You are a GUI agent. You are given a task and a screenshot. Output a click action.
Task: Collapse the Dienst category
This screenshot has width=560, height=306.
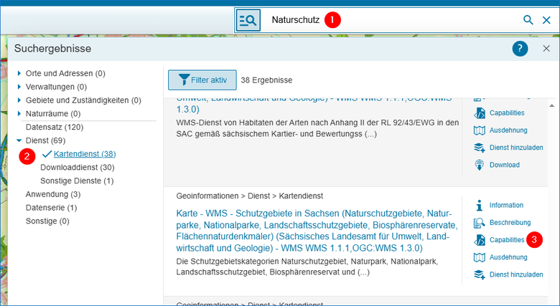[19, 140]
